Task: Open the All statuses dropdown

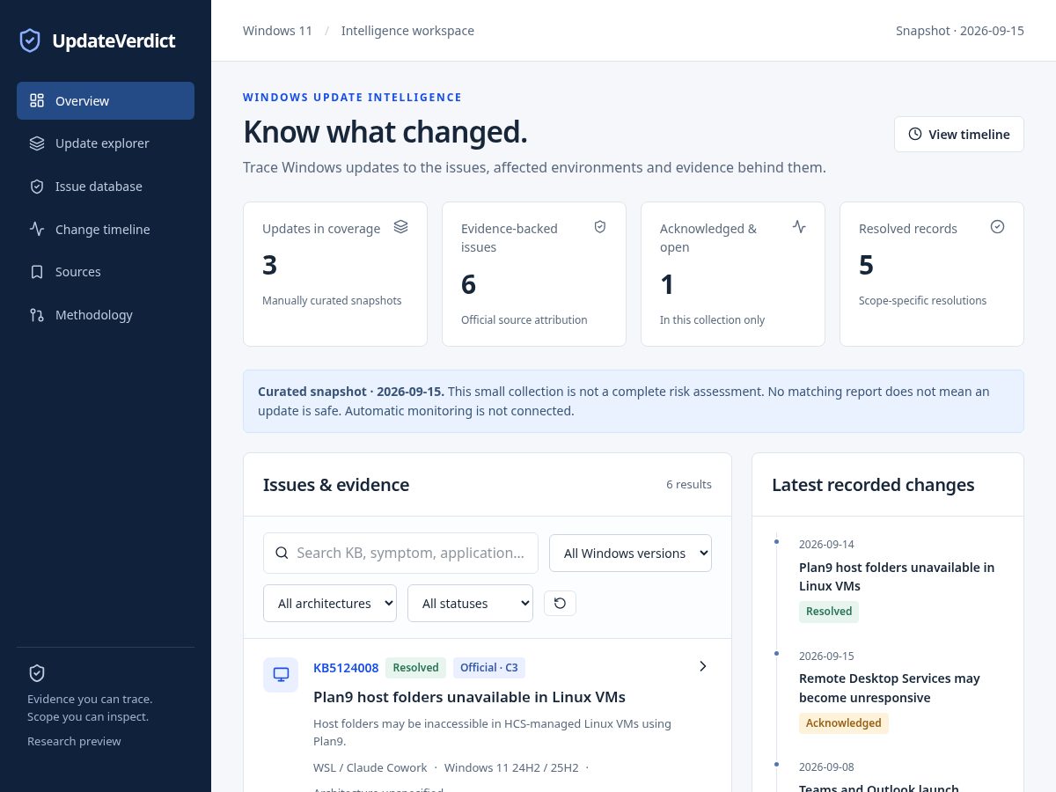Action: click(x=470, y=603)
